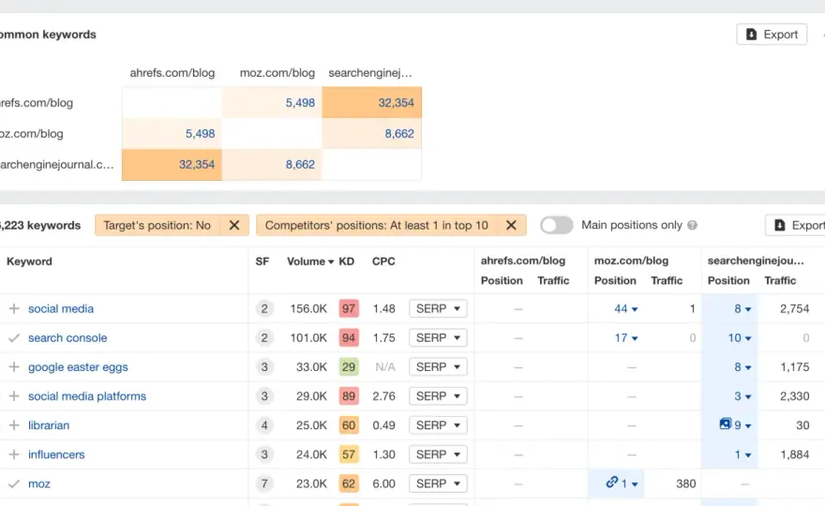This screenshot has height=506, width=825.
Task: Add 'google easter eggs' keyword with plus icon
Action: click(x=14, y=367)
